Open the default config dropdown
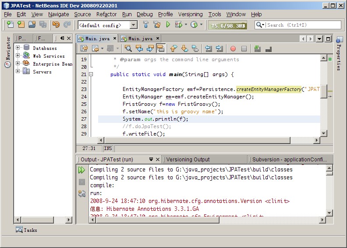The image size is (347, 248). [x=134, y=25]
